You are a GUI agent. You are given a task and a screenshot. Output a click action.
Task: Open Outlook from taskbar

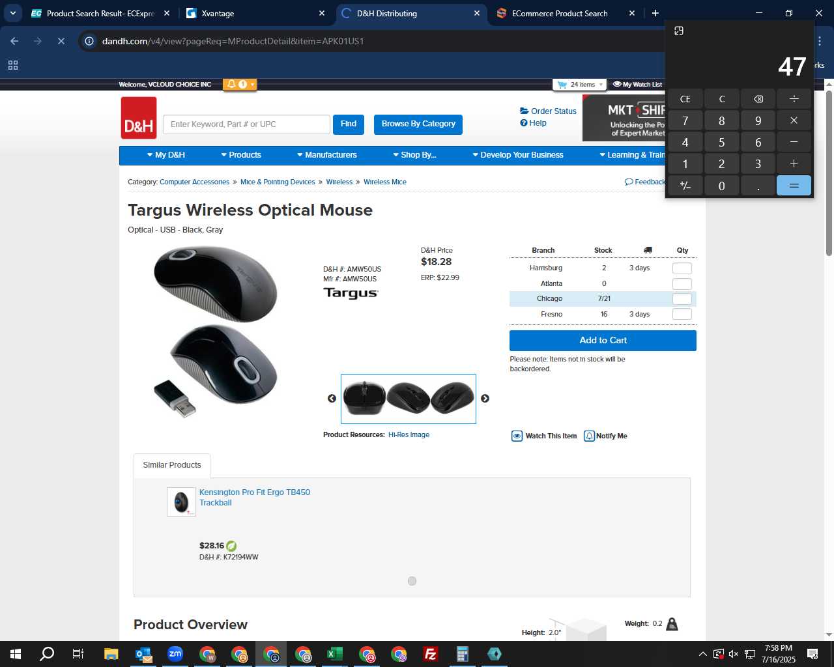[x=143, y=654]
